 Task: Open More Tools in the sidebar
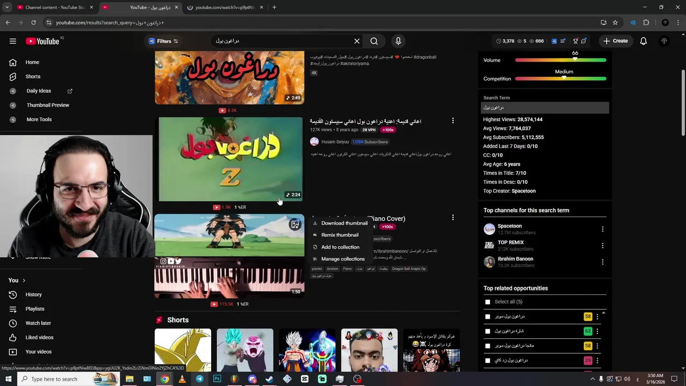pyautogui.click(x=39, y=120)
